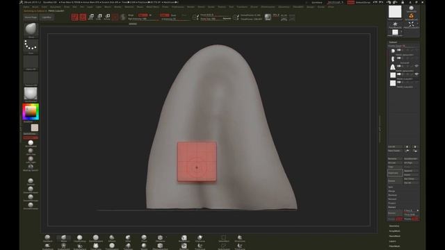Open the dotted Stroke type picker

31,47
